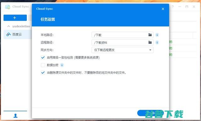
Task: Maximize the Cloud Sync background window
Action: 187,7
